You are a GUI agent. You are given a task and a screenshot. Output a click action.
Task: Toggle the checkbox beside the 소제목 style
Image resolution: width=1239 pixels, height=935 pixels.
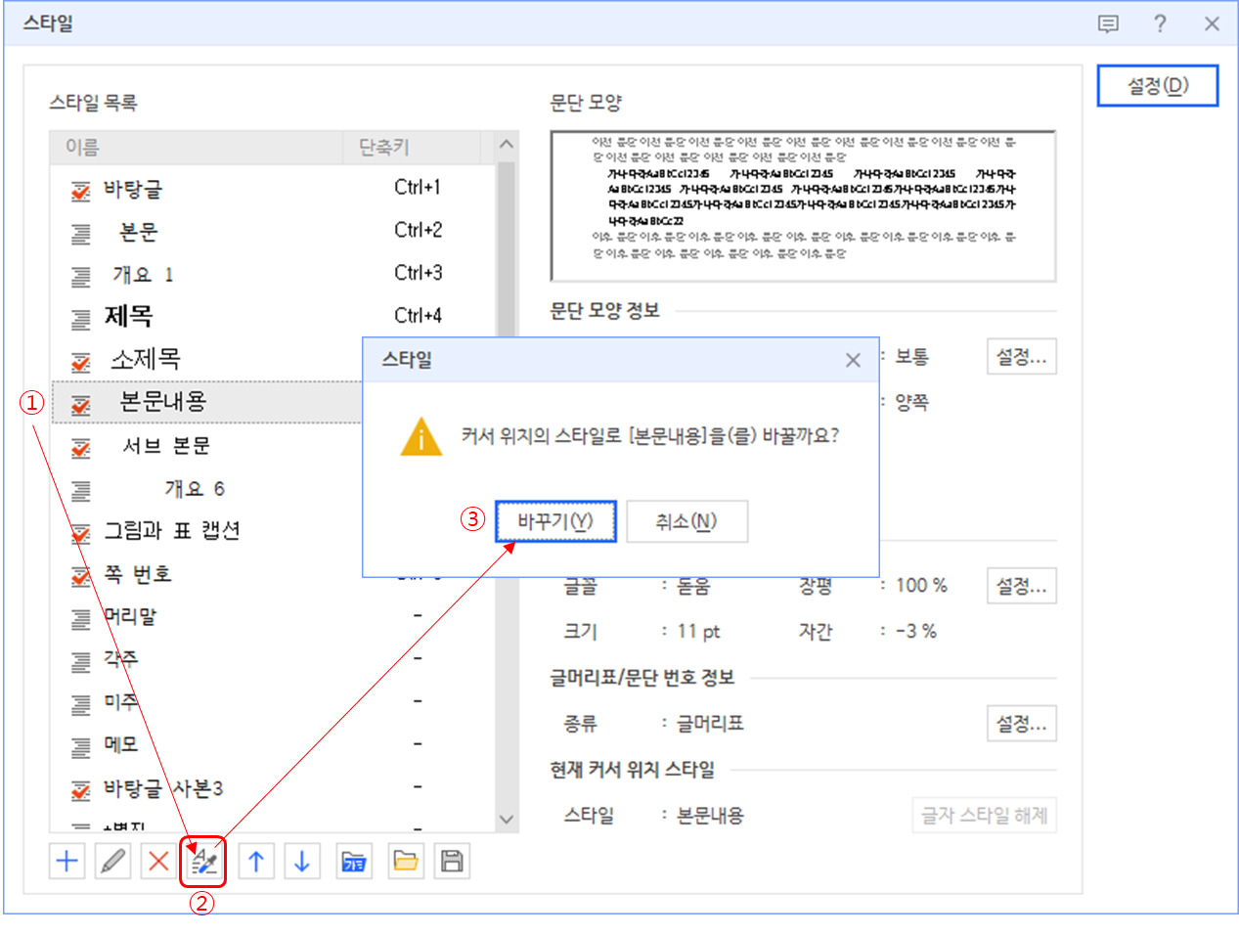point(80,359)
